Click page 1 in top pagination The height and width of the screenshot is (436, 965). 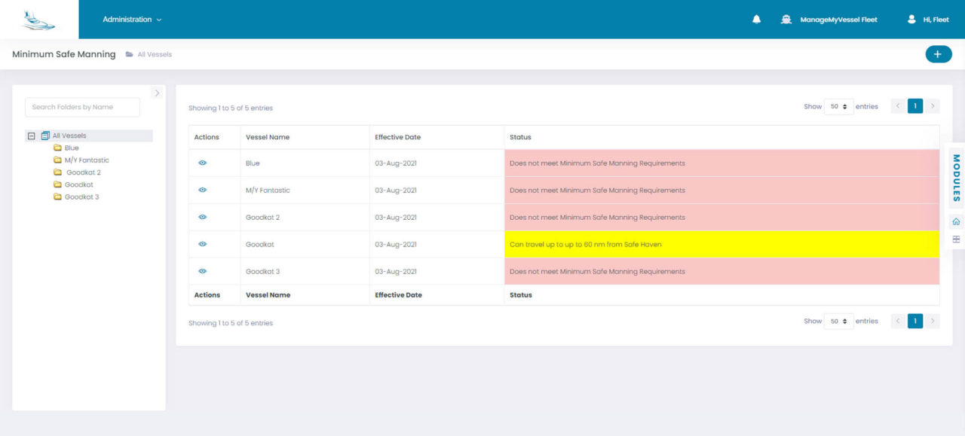tap(914, 107)
